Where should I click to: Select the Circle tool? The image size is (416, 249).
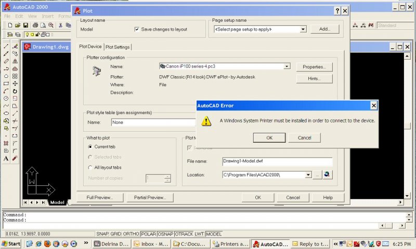(6, 99)
